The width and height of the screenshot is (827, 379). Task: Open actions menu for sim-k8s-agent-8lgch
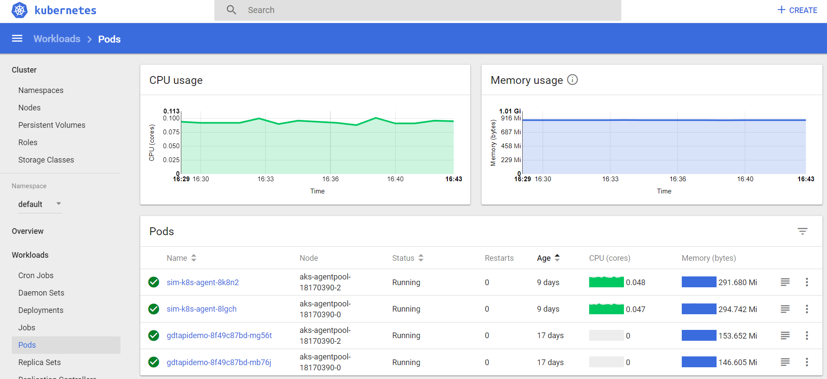click(807, 309)
